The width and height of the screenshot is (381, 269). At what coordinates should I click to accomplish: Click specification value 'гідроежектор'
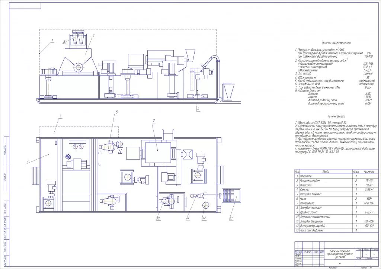pyautogui.click(x=366, y=84)
